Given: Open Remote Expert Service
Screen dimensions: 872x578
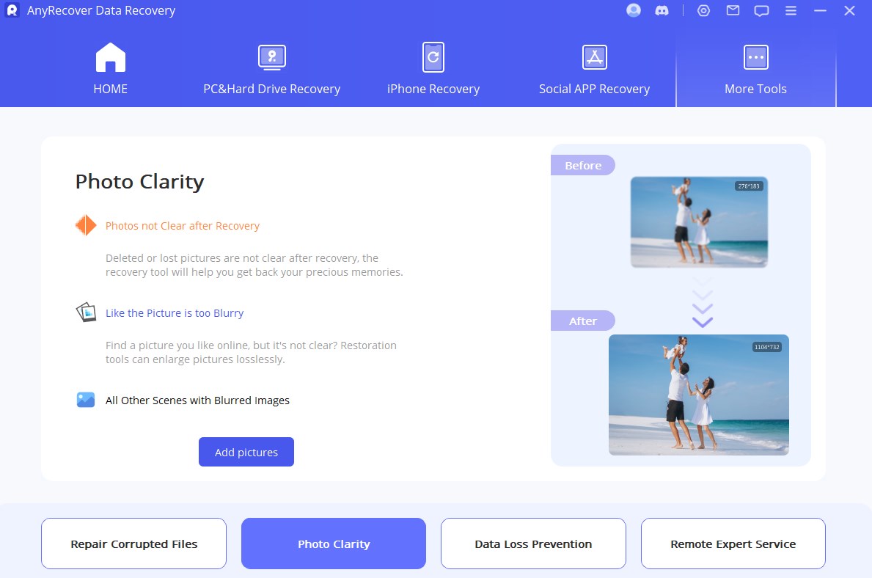Looking at the screenshot, I should click(x=733, y=544).
